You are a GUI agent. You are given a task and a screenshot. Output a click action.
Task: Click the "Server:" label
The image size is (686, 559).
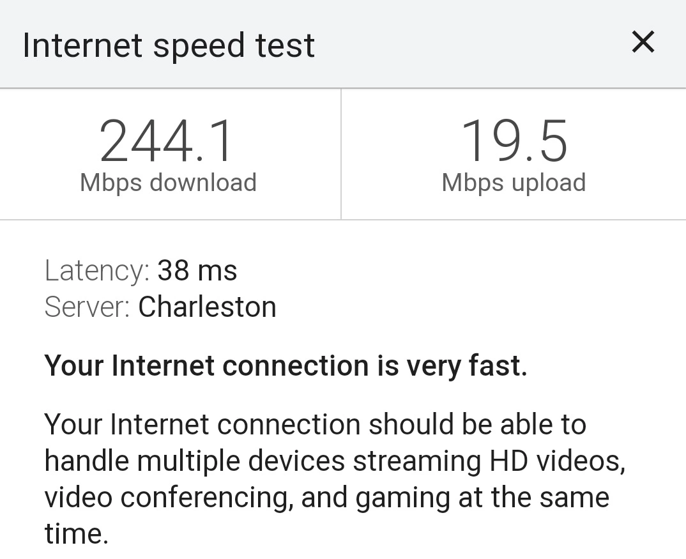(x=87, y=307)
